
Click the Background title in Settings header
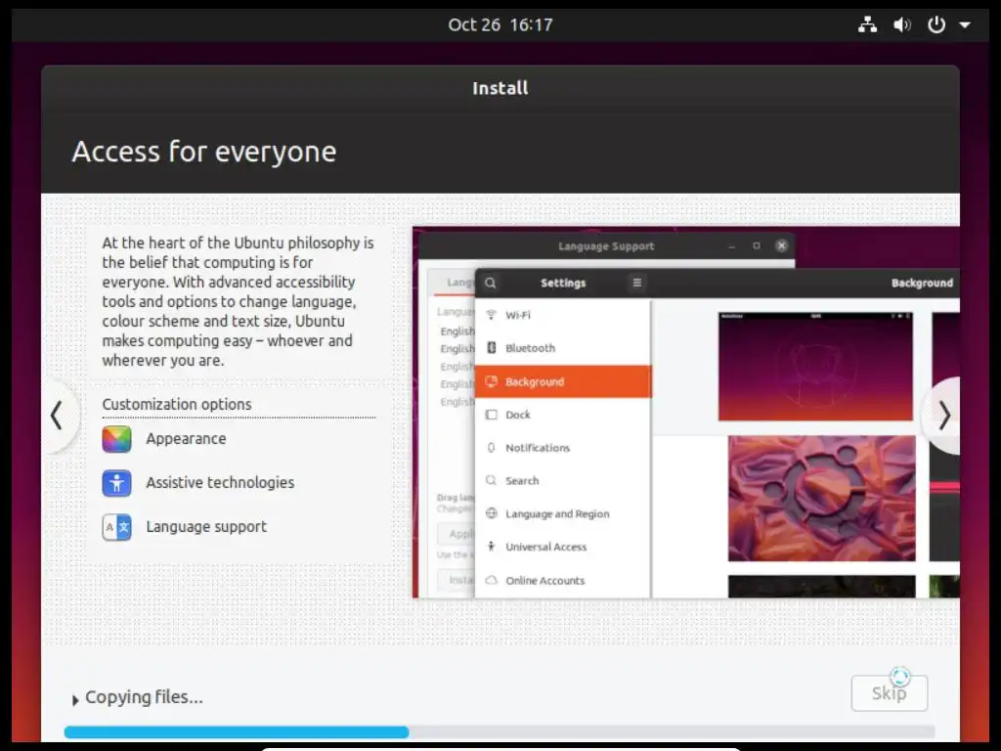tap(922, 283)
